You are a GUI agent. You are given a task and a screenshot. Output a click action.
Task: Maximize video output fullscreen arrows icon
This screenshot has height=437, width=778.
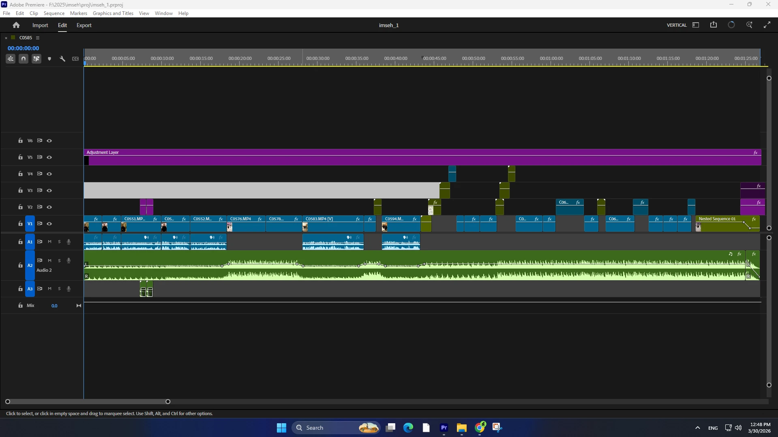click(767, 25)
